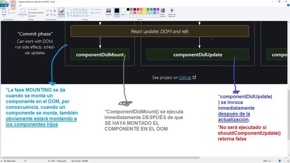Select the Magnifier tool

pyautogui.click(x=54, y=15)
